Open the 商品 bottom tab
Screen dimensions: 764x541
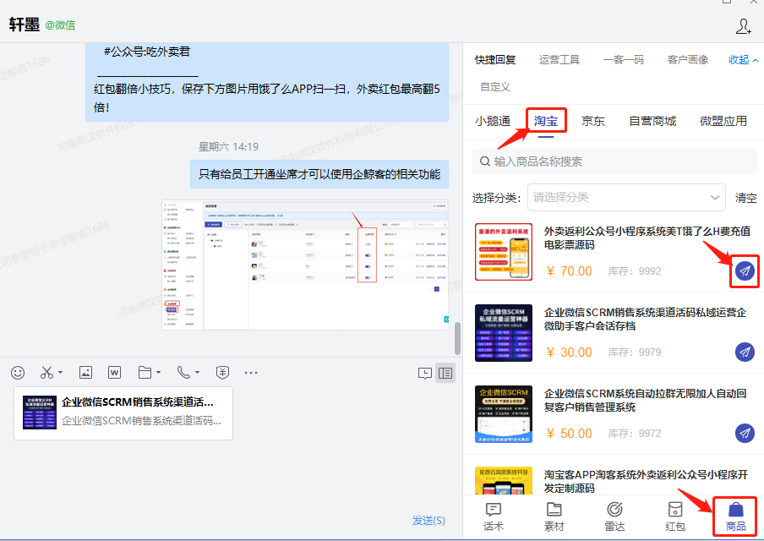click(x=736, y=517)
